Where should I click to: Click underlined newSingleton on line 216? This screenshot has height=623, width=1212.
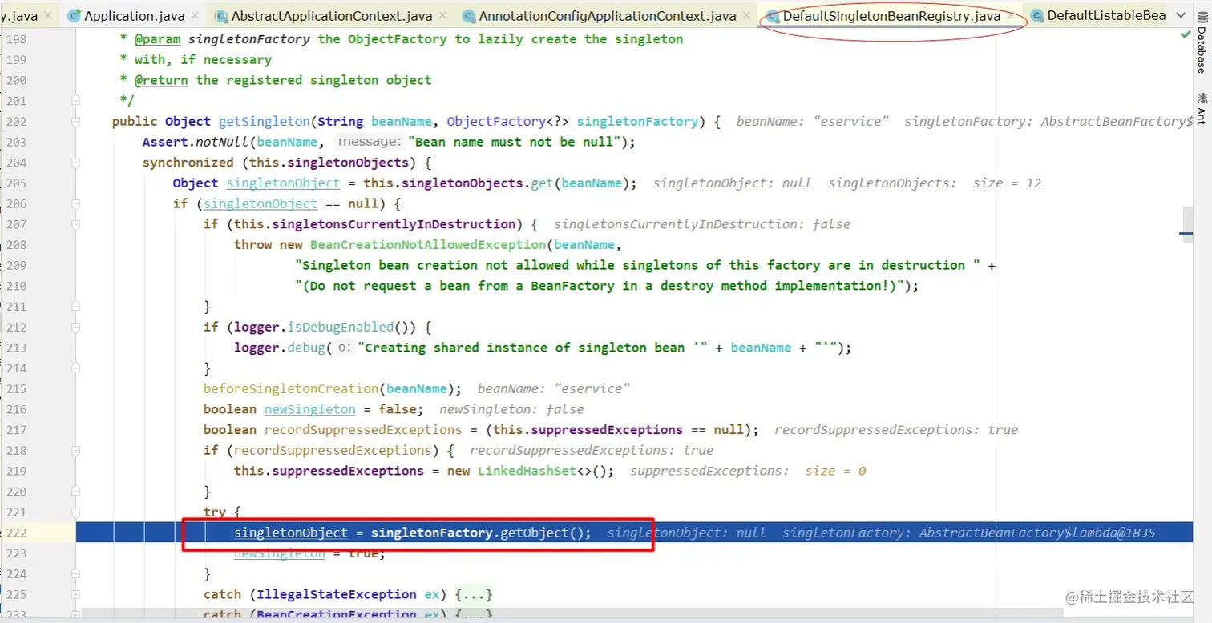tap(309, 409)
